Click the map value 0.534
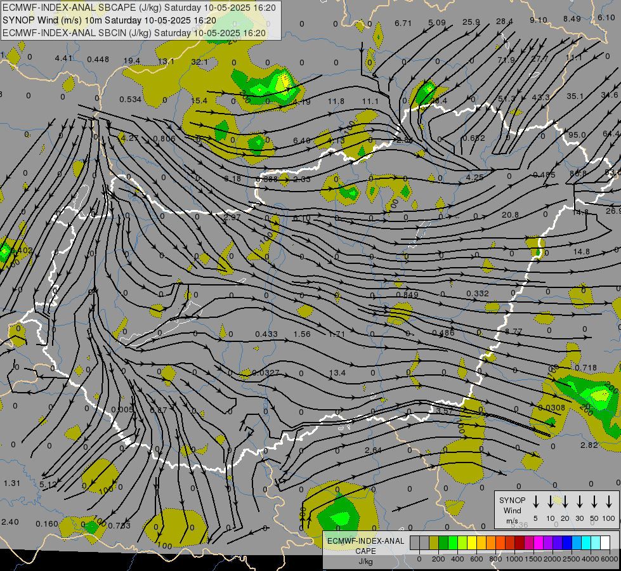The width and height of the screenshot is (621, 571). click(130, 99)
